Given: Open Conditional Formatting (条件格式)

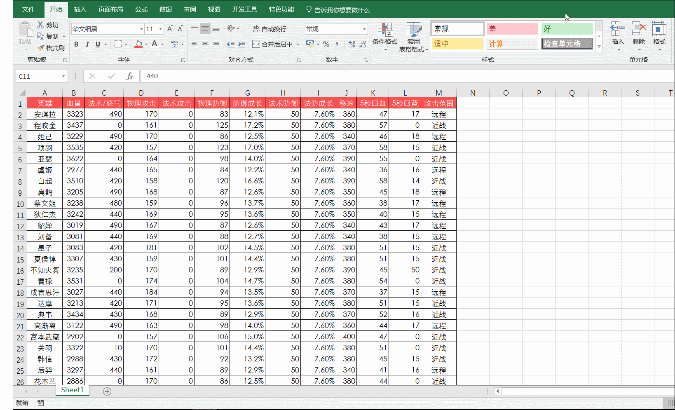Looking at the screenshot, I should point(385,37).
